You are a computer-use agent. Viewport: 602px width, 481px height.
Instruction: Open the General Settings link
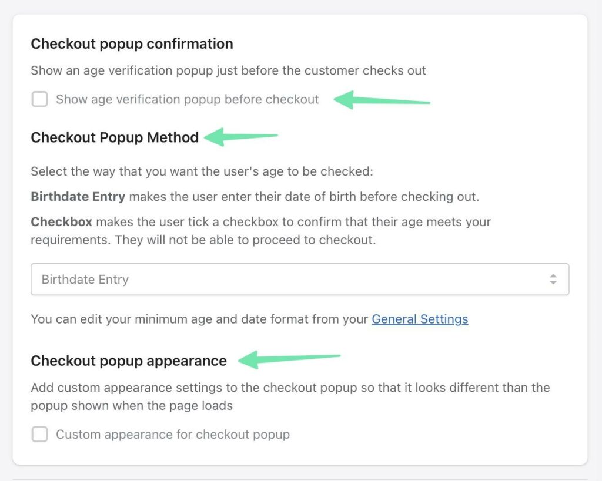420,319
